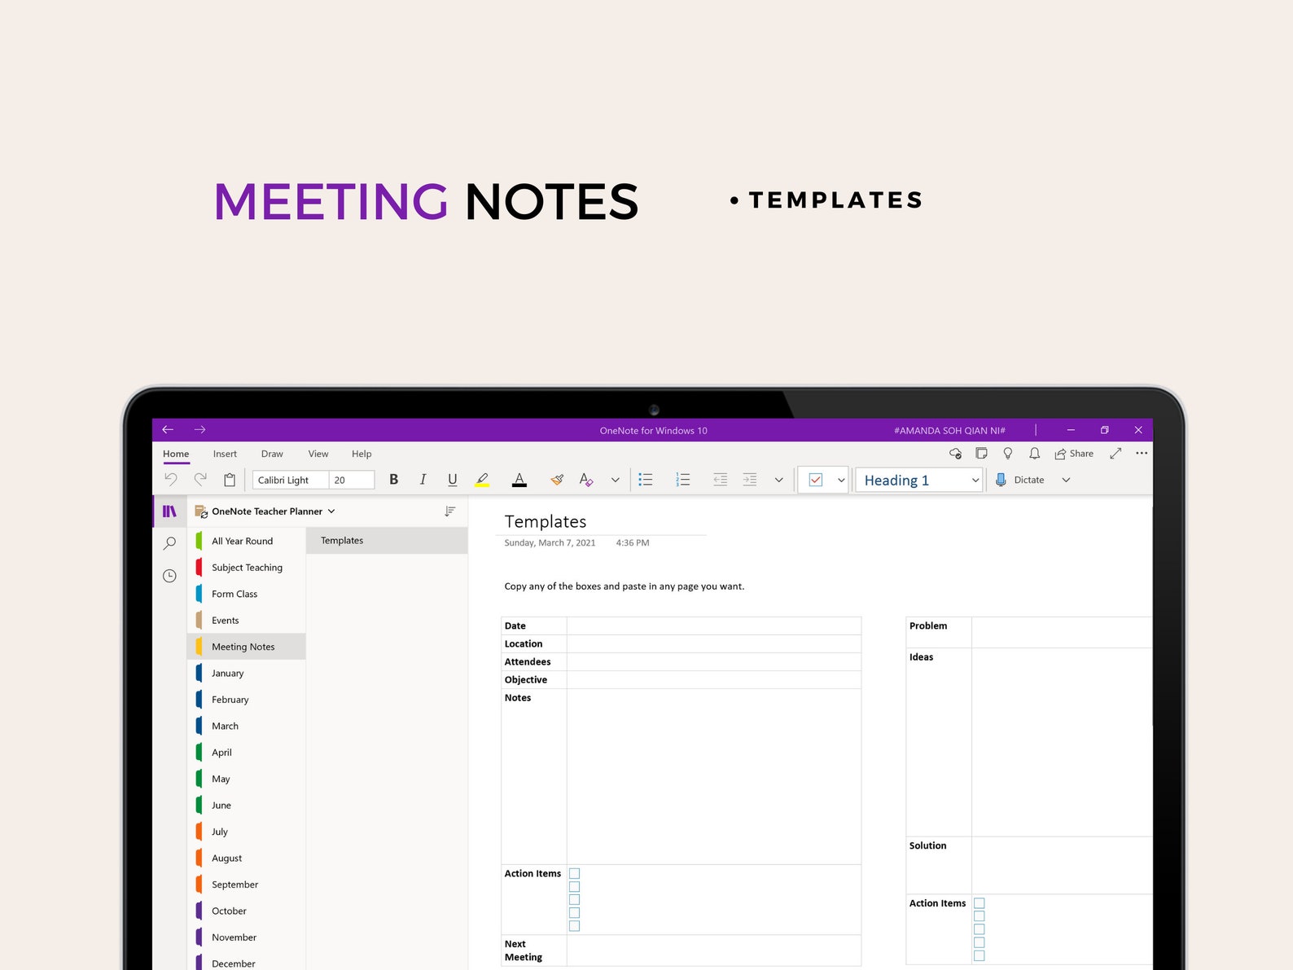Check the third Action Items box, meeting table
Screen dimensions: 1293x970
coord(574,900)
